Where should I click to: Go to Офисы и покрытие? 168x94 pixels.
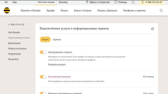(x=99, y=2)
